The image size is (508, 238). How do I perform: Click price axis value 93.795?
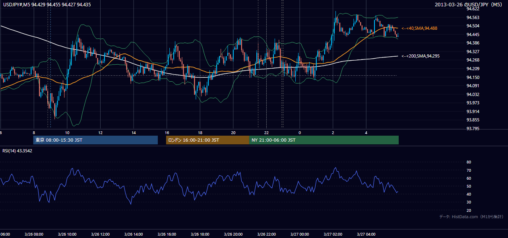pyautogui.click(x=473, y=129)
